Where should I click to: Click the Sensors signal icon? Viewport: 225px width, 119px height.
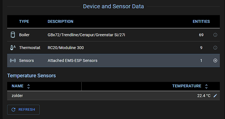[13, 60]
